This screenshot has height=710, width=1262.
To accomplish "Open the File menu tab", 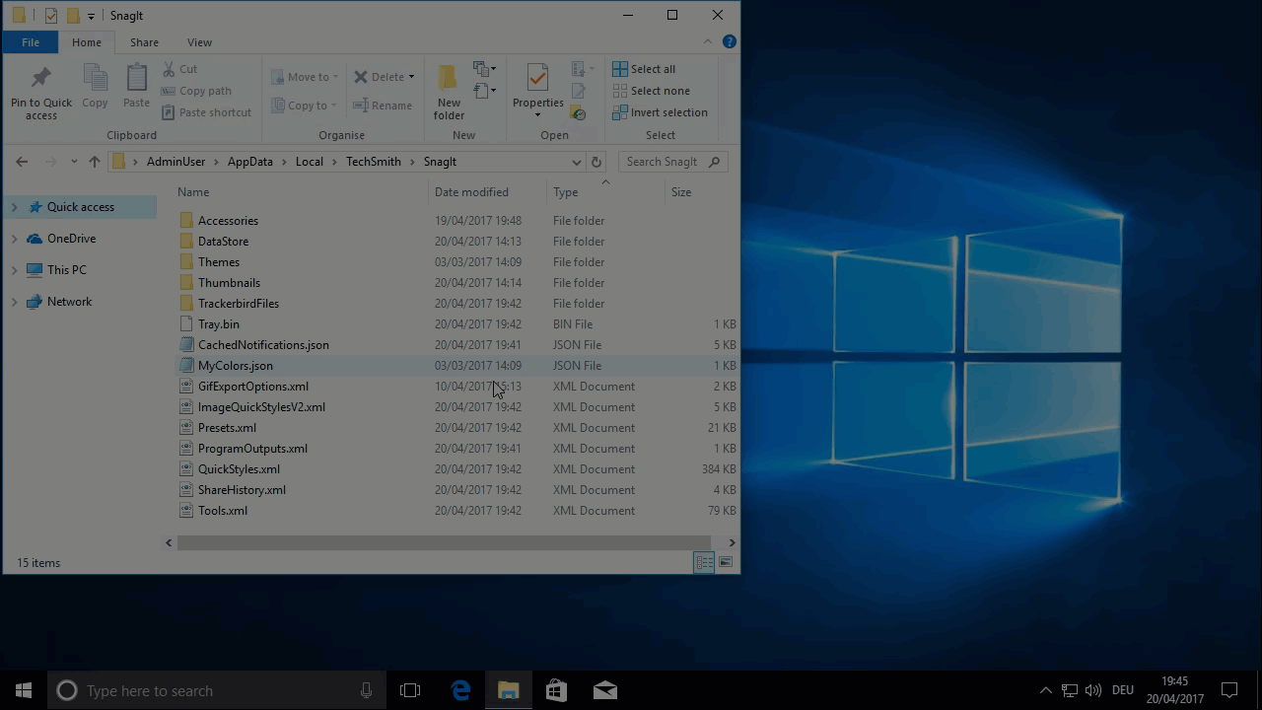I will click(x=31, y=42).
